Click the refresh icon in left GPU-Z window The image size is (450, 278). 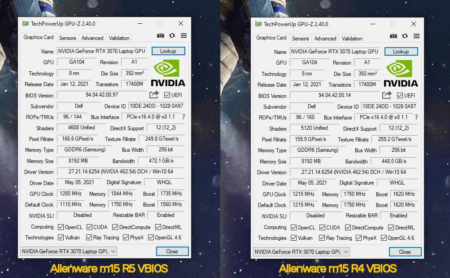tap(172, 35)
